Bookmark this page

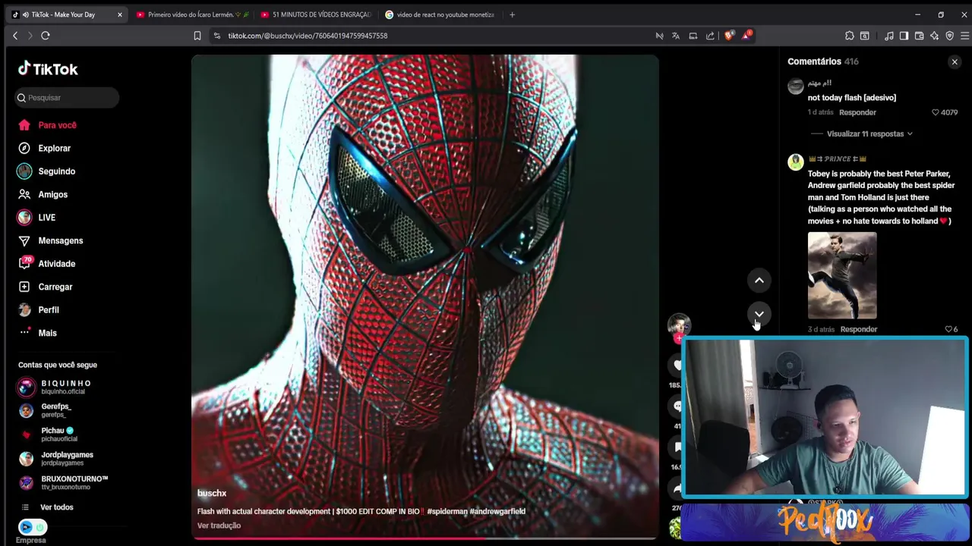197,36
